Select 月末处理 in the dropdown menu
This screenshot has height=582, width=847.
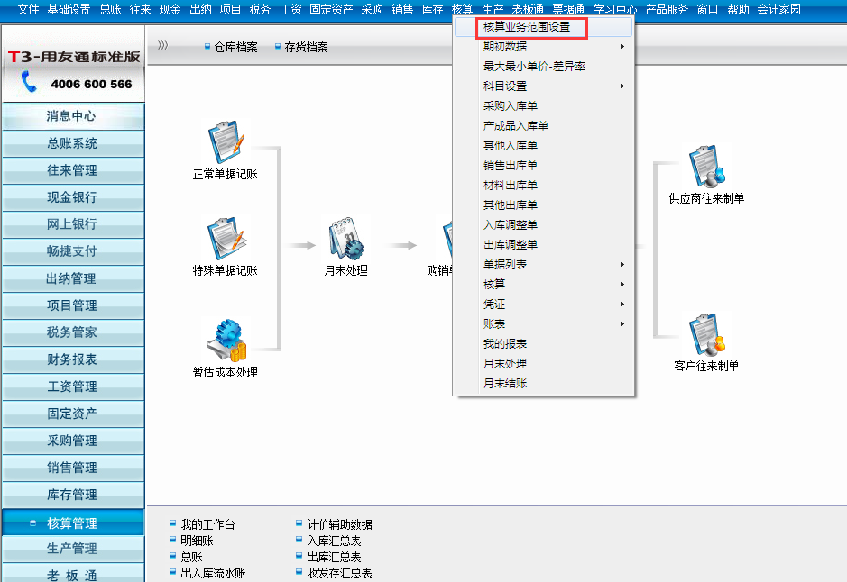pyautogui.click(x=543, y=364)
